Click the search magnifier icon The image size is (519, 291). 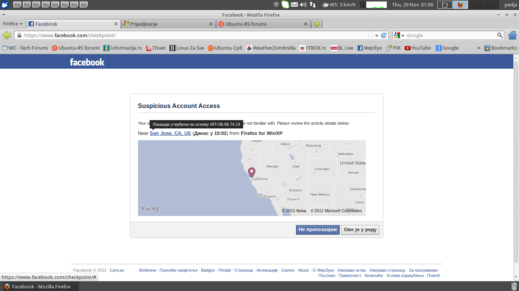point(500,35)
